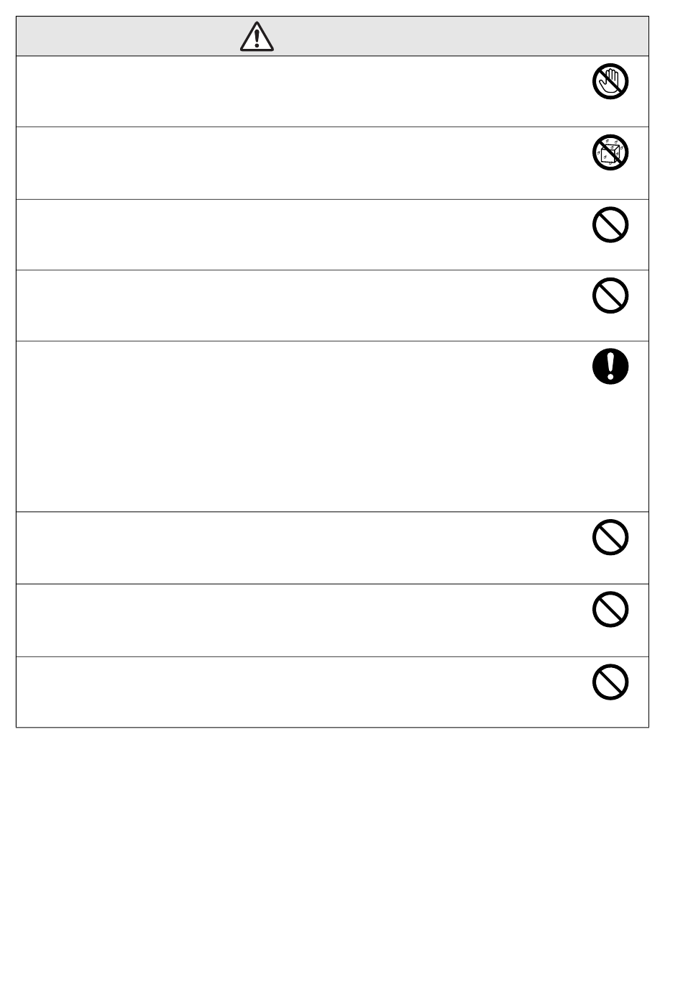This screenshot has height=998, width=683.
Task: Select prohibition icon in the second-to-last row
Action: (610, 609)
